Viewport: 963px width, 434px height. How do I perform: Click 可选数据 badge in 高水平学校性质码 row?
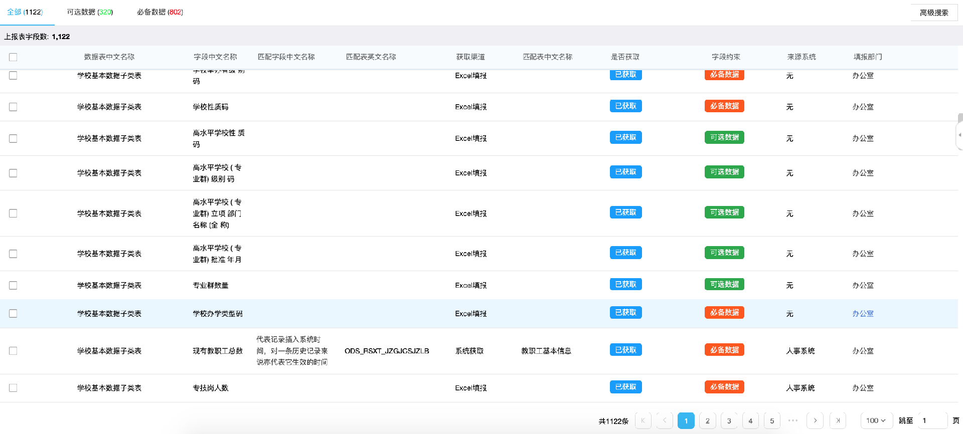pos(724,137)
